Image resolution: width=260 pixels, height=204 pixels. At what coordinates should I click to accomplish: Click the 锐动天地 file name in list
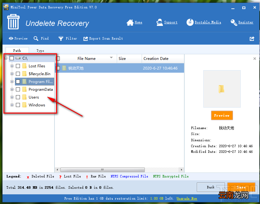(76, 68)
